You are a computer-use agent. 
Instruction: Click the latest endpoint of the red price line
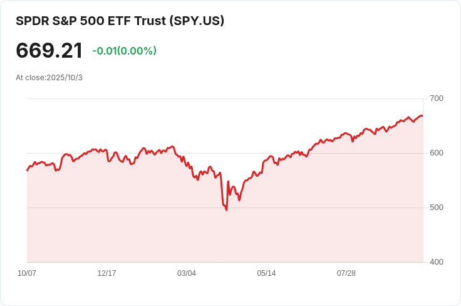click(422, 115)
